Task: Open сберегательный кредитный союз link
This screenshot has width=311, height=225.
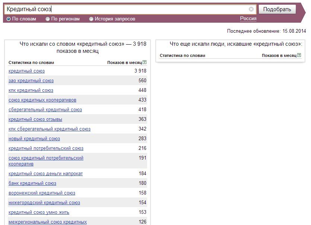Action: [45, 110]
